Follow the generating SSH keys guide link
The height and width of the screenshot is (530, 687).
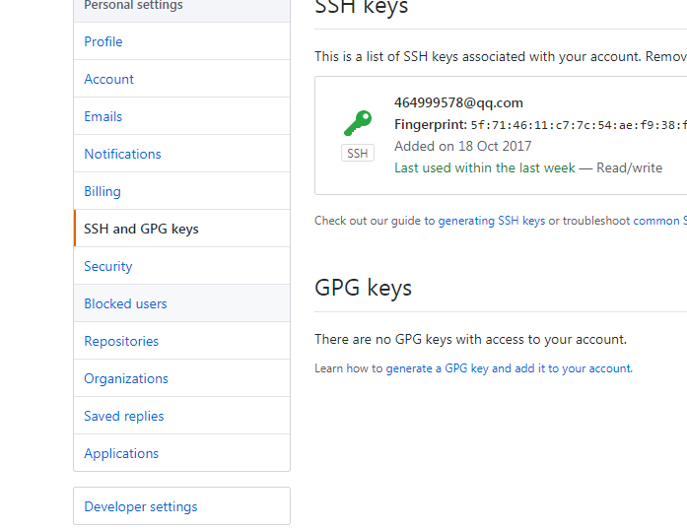tap(491, 221)
